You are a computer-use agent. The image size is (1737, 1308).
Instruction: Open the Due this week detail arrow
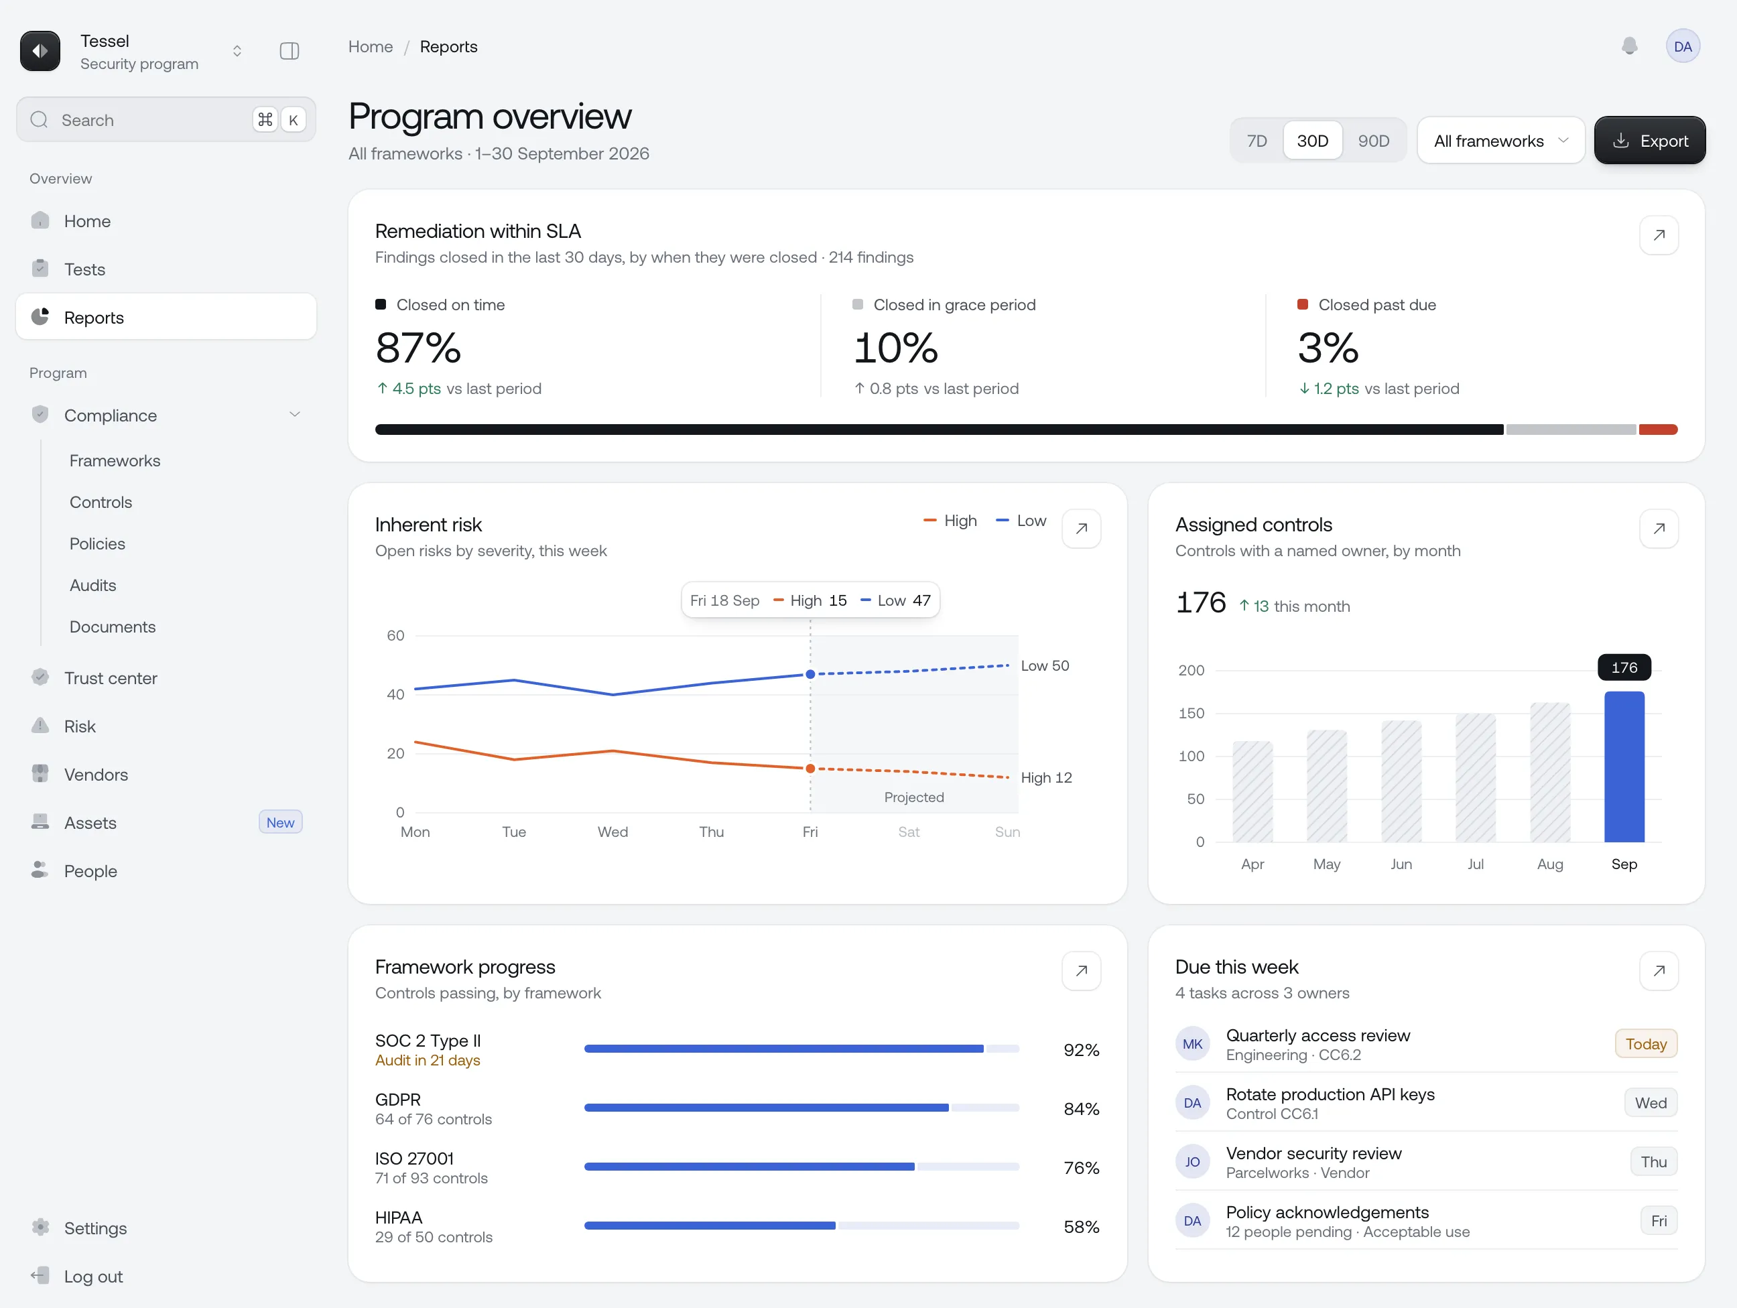point(1659,970)
